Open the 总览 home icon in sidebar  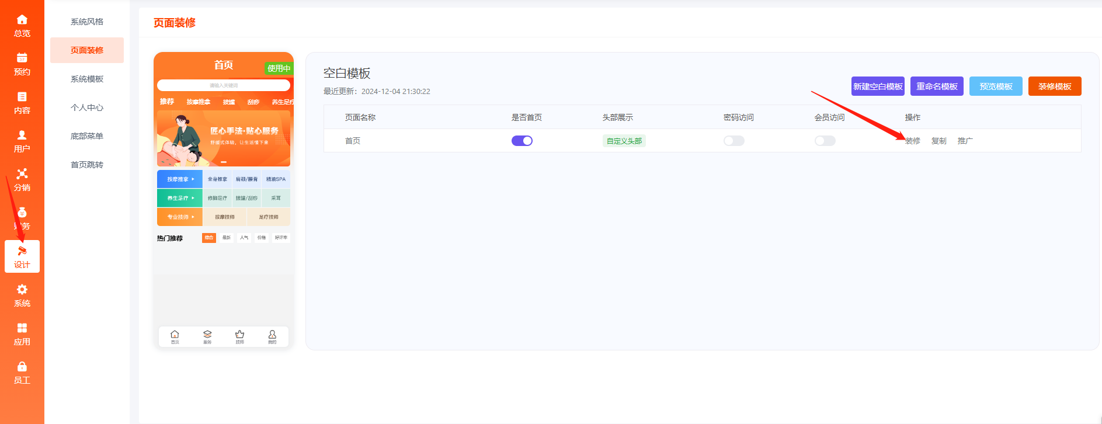pos(22,20)
